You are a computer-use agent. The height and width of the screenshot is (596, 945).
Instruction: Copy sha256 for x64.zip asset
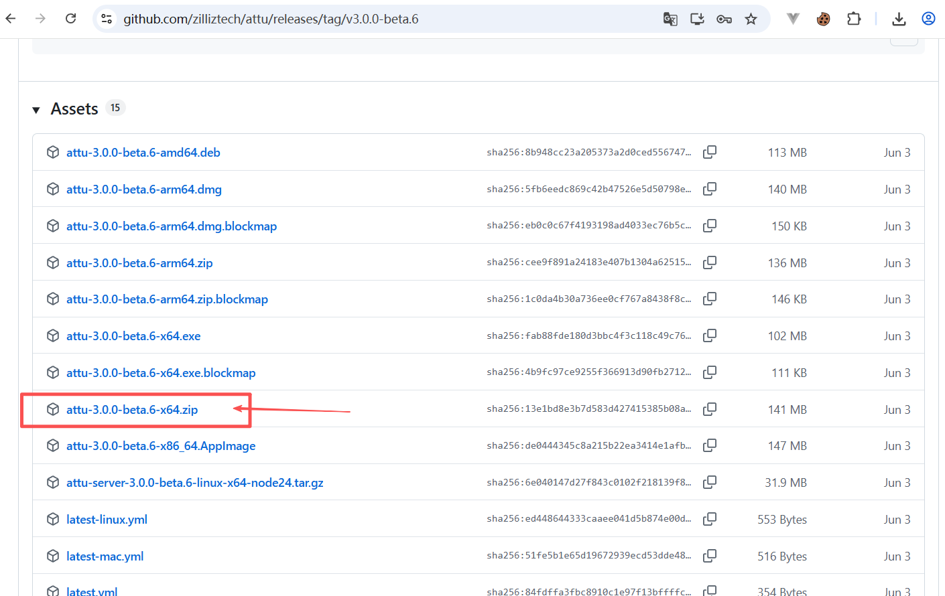[x=710, y=409]
